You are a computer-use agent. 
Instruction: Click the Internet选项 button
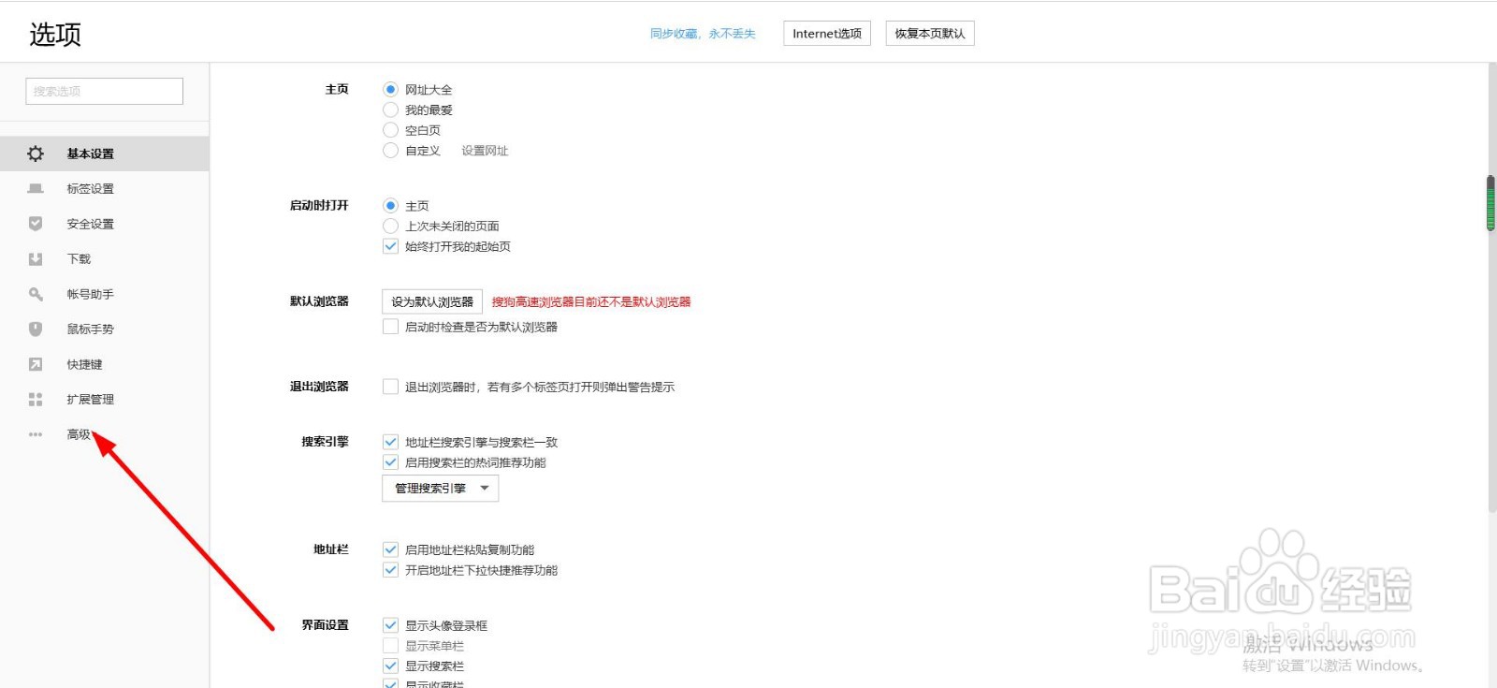(x=827, y=34)
